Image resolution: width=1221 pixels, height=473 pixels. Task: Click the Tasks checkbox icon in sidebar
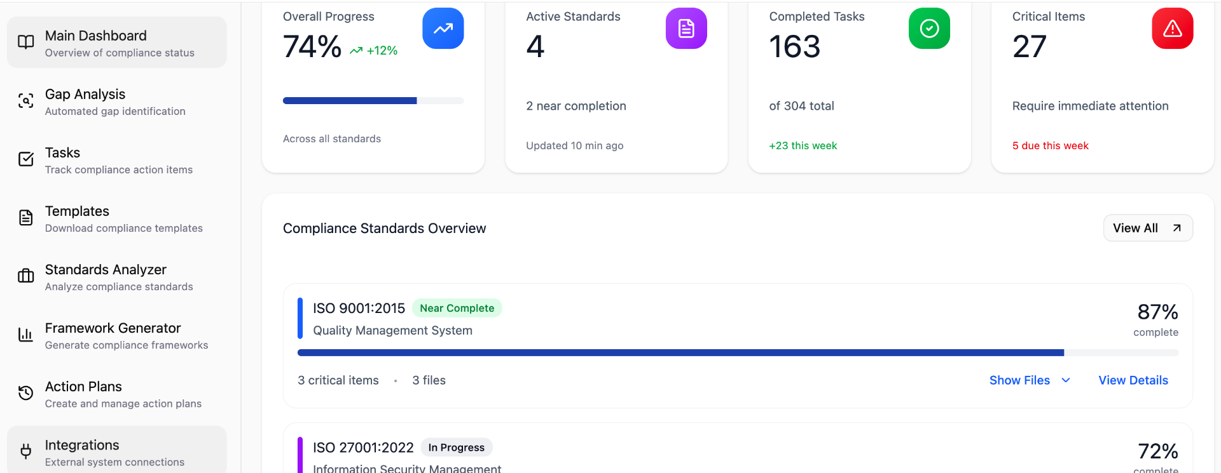coord(25,159)
